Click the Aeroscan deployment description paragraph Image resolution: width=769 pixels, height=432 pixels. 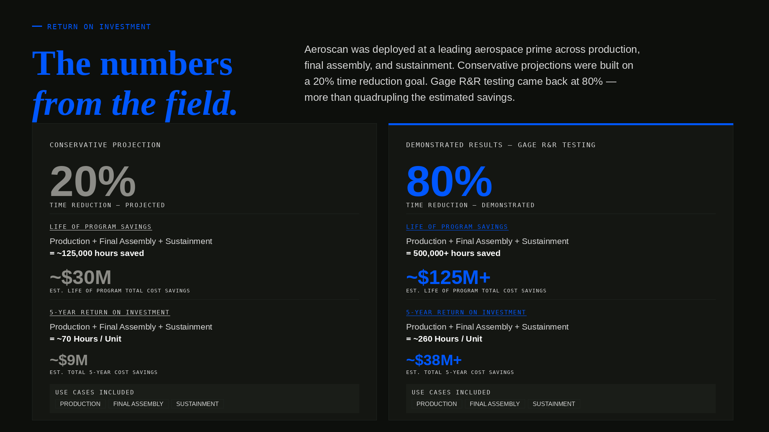point(472,73)
